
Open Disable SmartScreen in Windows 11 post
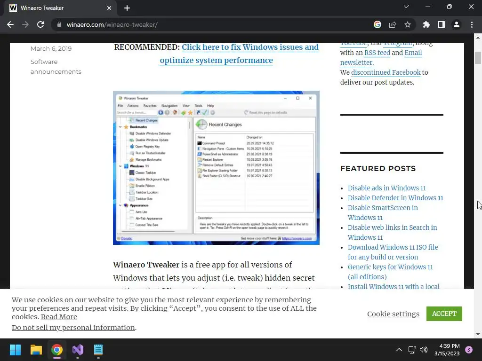[x=383, y=213]
